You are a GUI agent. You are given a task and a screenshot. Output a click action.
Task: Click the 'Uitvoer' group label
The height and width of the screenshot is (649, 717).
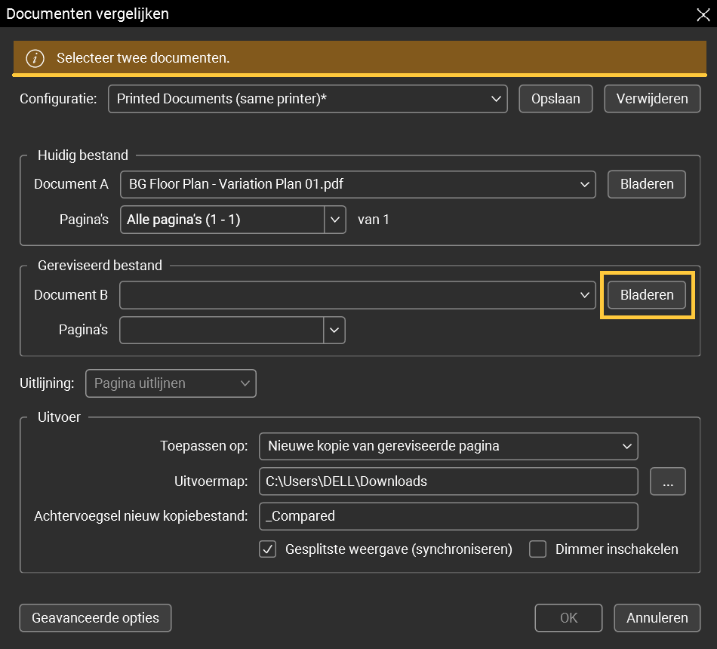(59, 417)
